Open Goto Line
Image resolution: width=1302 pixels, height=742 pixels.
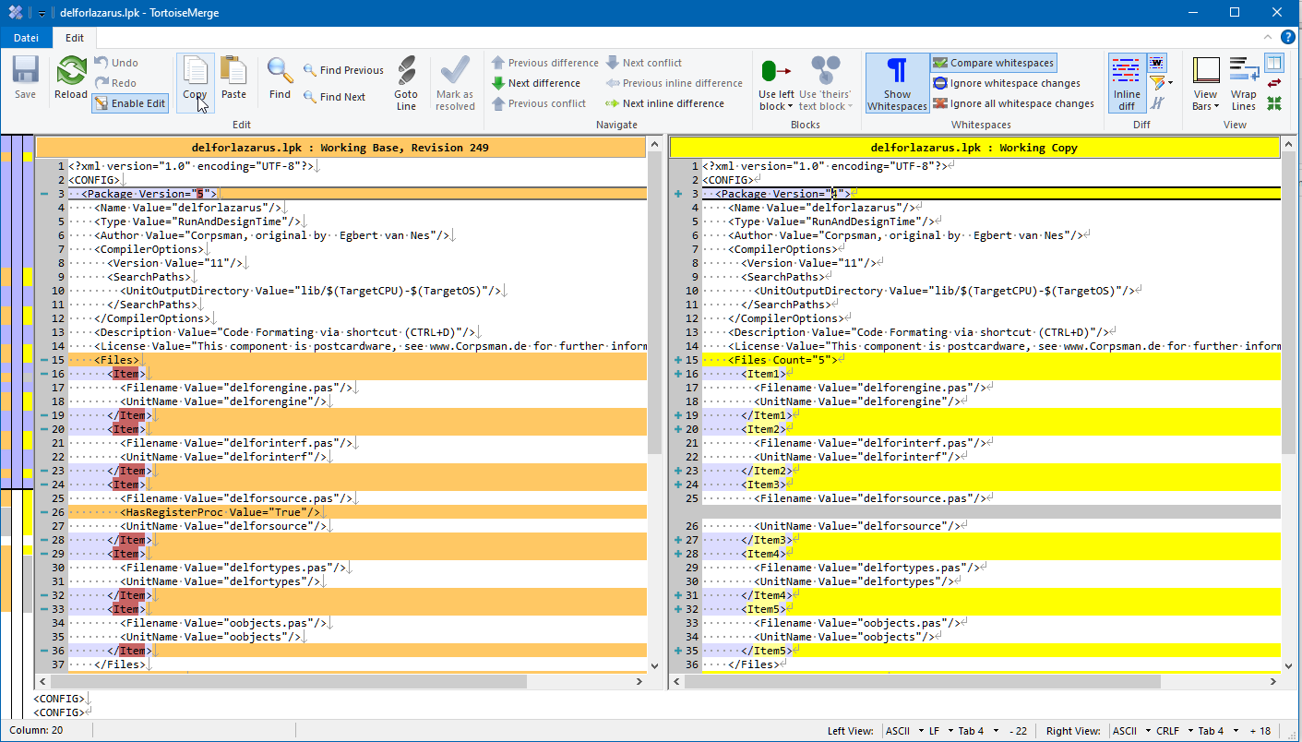click(x=406, y=83)
